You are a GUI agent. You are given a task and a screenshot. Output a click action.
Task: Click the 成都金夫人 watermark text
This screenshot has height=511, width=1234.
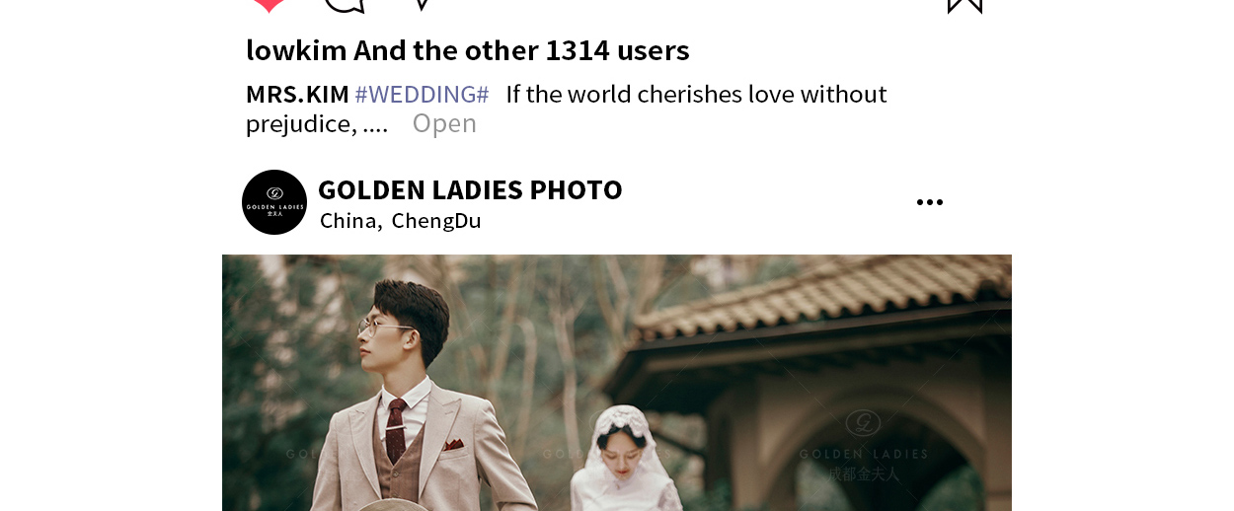(864, 474)
